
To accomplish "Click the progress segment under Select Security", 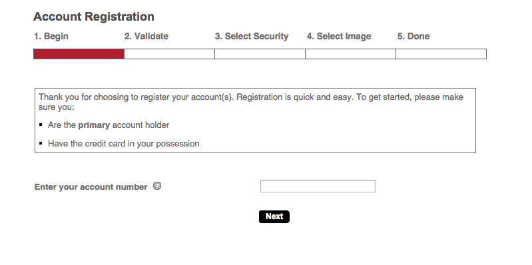I will [x=260, y=54].
